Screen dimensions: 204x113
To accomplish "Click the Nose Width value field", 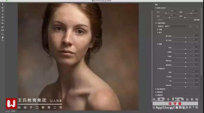I will (x=195, y=40).
